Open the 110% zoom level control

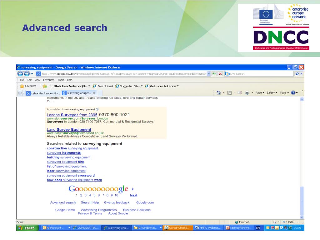coord(290,222)
